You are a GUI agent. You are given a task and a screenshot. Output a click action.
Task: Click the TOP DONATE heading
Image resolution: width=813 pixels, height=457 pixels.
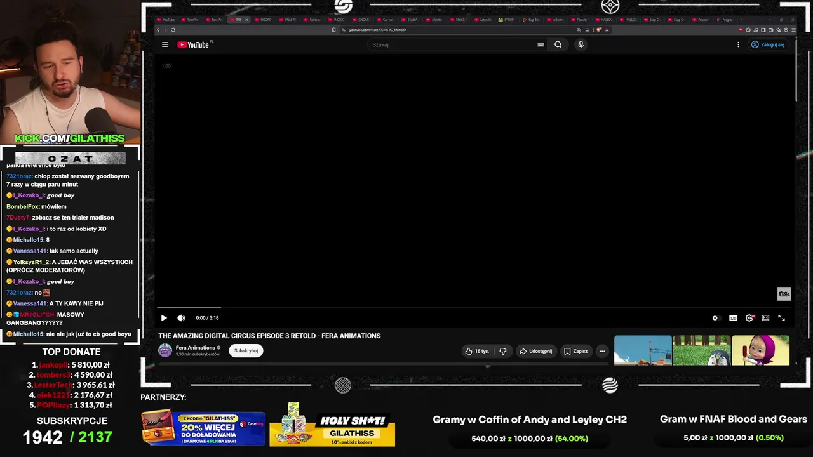coord(71,352)
